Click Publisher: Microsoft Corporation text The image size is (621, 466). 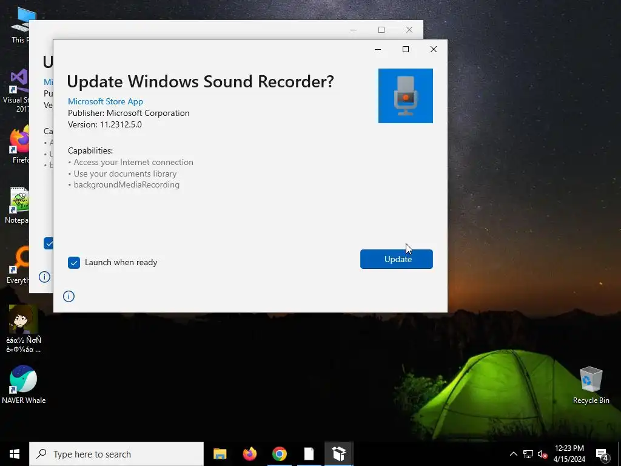pos(129,113)
